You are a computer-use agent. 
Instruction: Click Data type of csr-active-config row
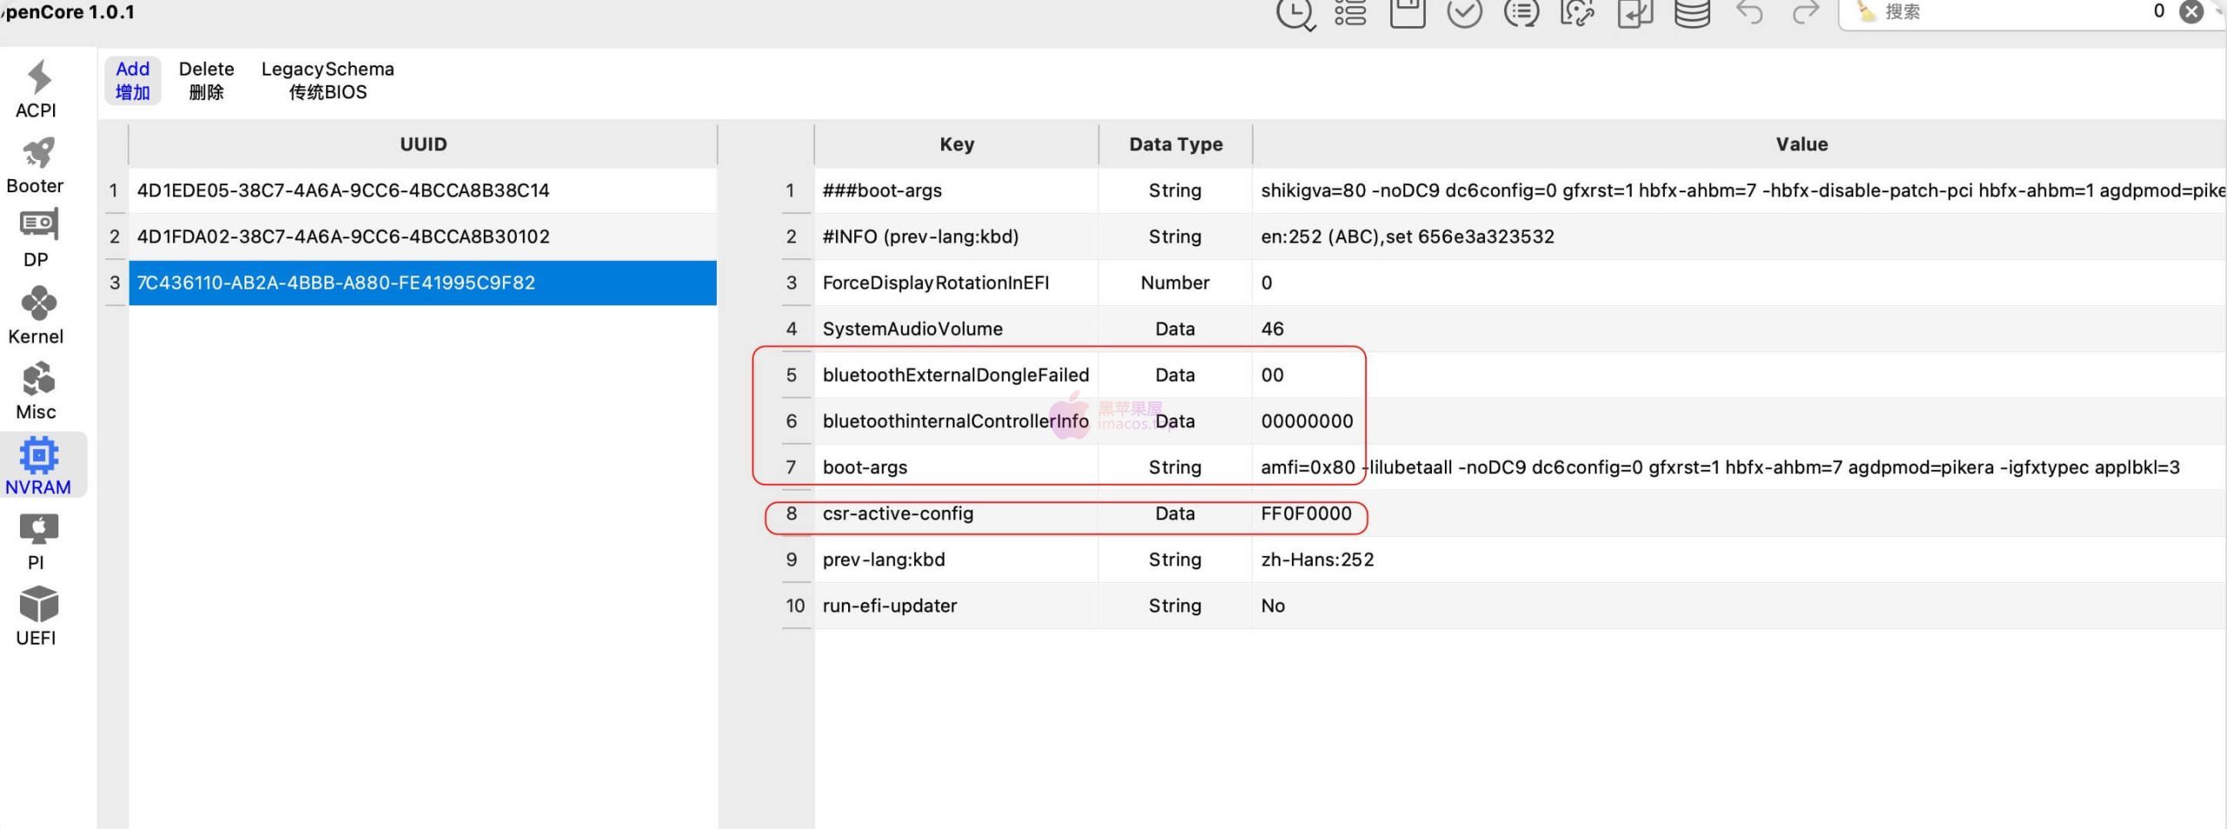point(1175,513)
